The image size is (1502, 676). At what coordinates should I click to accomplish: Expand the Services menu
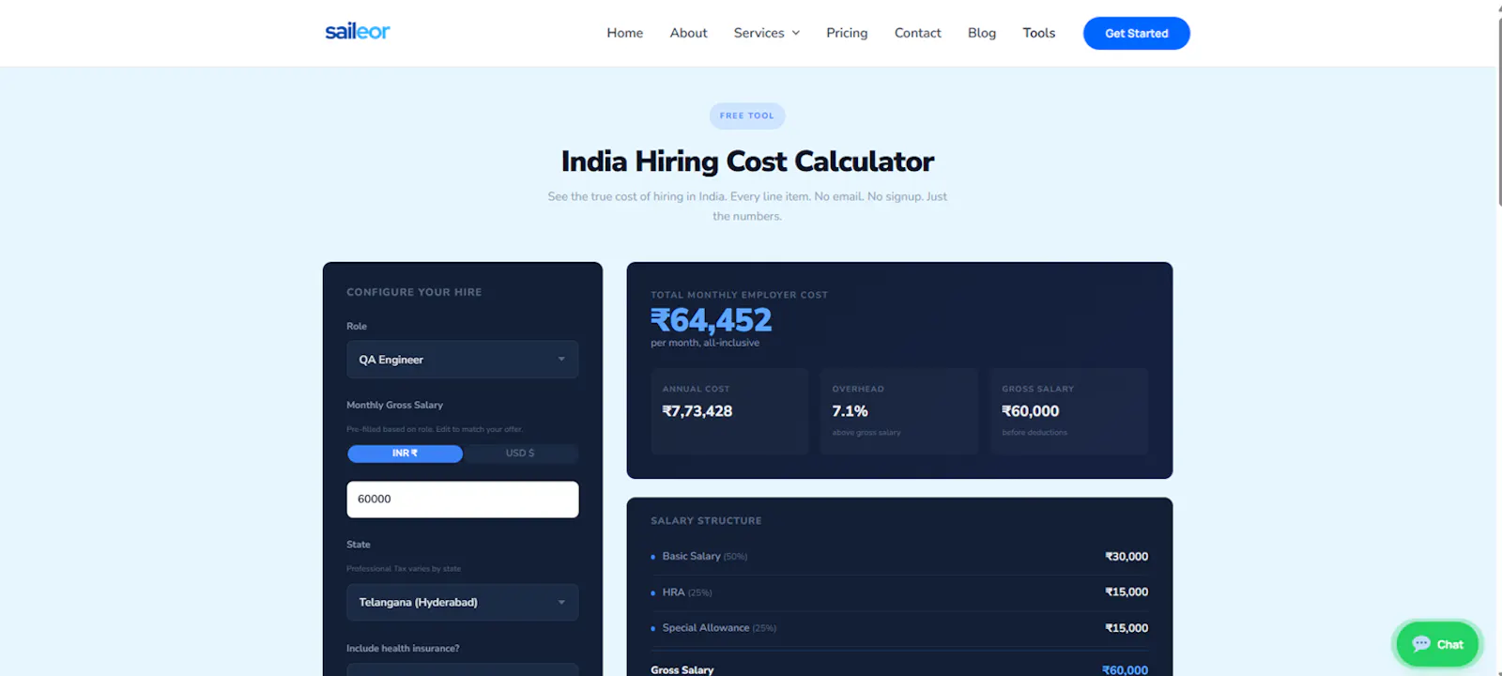[767, 33]
